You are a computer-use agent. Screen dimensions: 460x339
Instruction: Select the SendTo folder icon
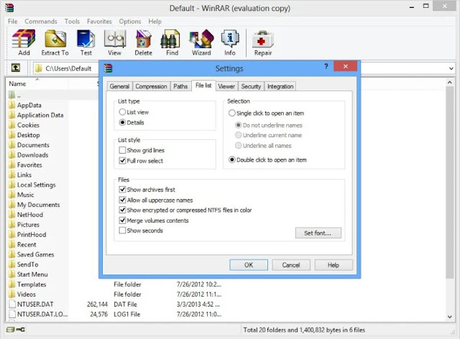[x=11, y=264]
